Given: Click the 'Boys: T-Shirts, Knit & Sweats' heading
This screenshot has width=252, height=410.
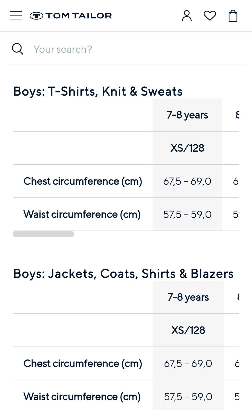Looking at the screenshot, I should tap(98, 91).
